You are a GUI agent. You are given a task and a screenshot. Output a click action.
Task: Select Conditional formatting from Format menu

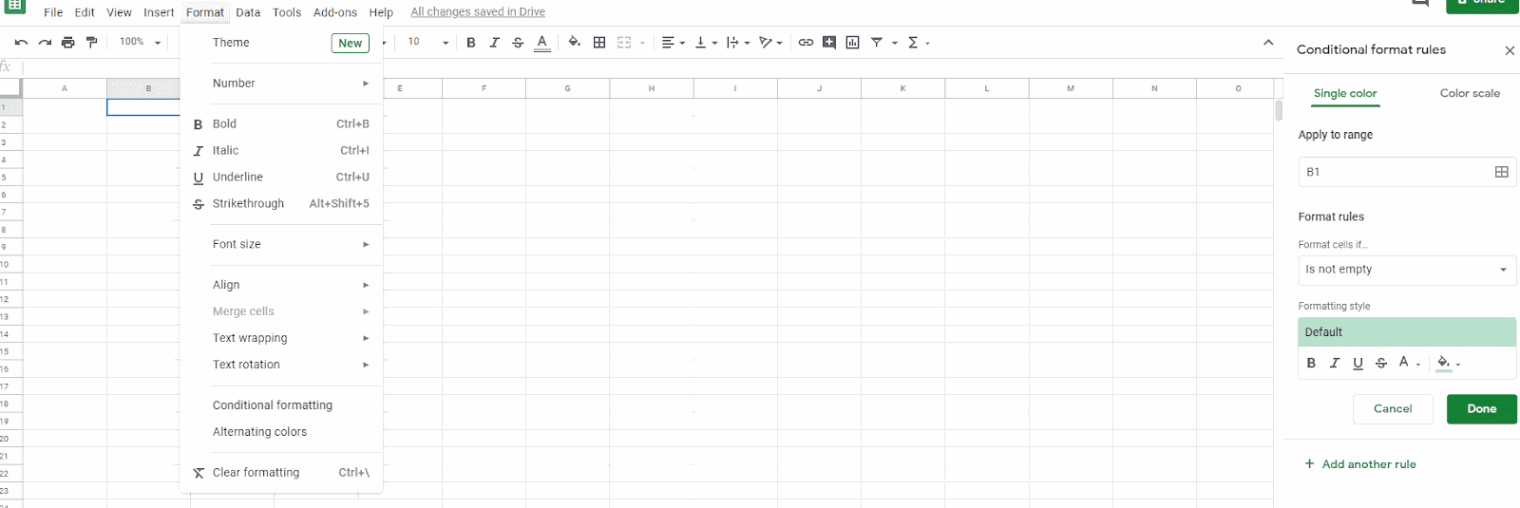click(273, 405)
